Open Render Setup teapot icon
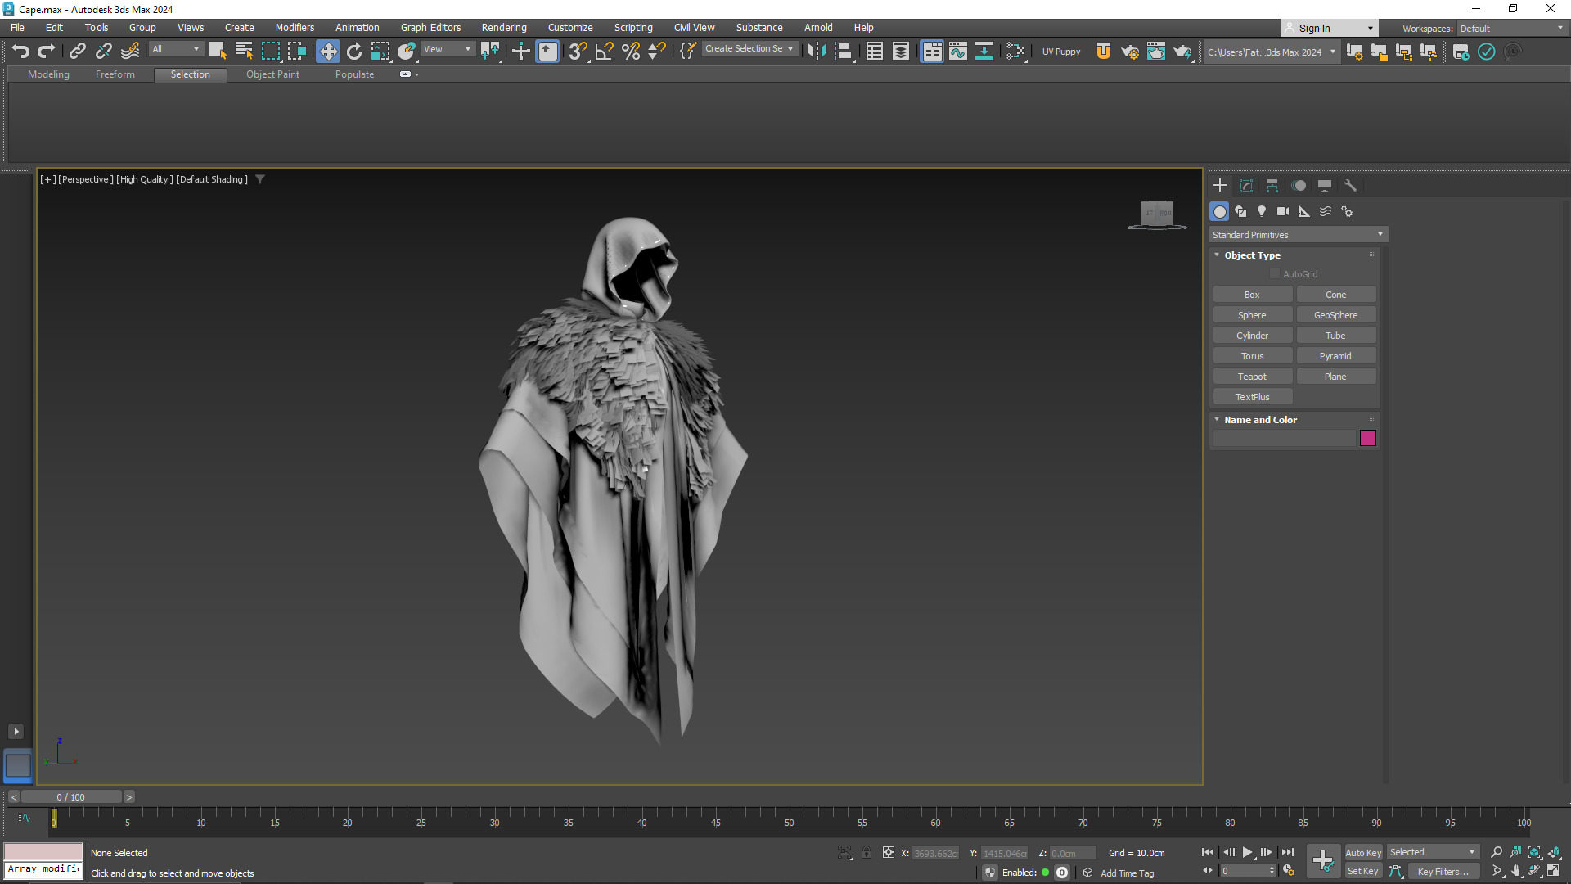The height and width of the screenshot is (884, 1571). pyautogui.click(x=1130, y=52)
